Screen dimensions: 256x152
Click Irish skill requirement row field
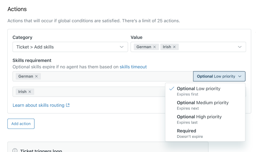coord(89,92)
